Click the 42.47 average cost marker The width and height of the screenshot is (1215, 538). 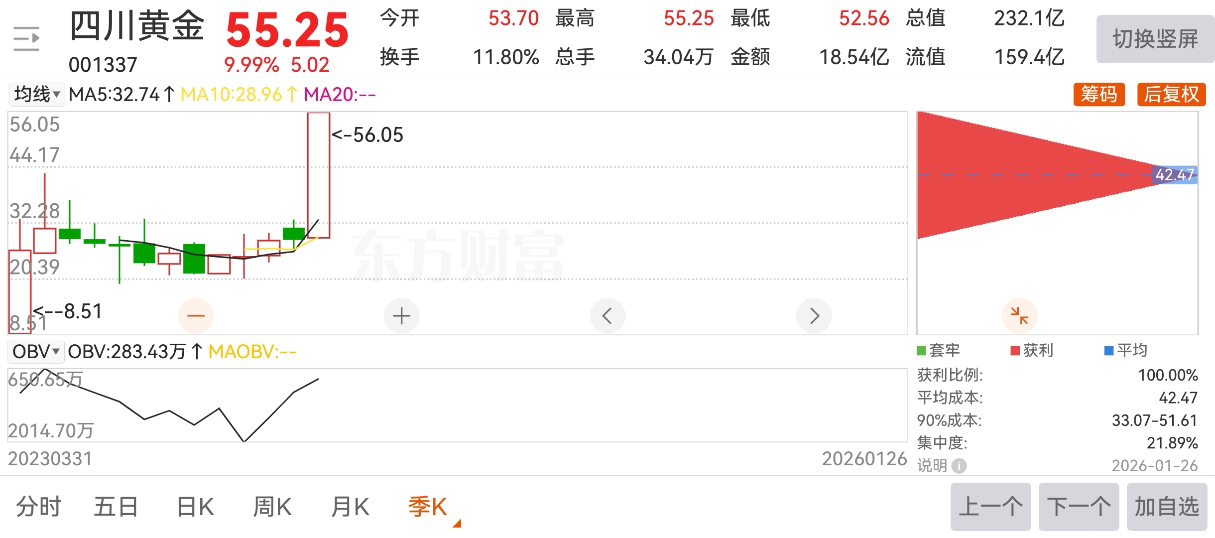[1175, 175]
